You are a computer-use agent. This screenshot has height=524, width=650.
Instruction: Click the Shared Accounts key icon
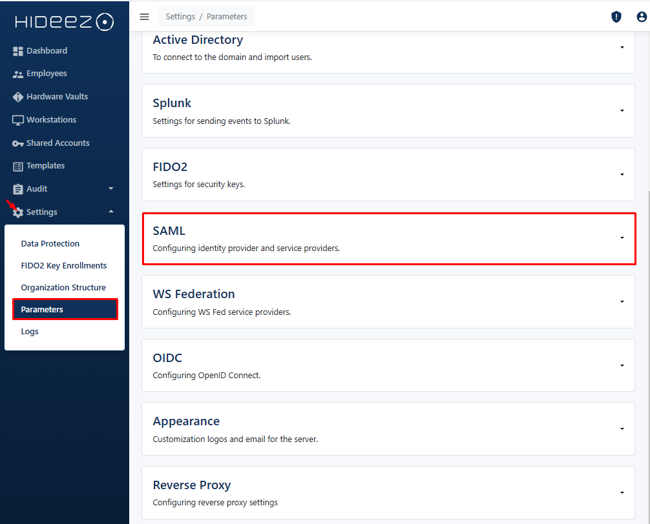18,143
